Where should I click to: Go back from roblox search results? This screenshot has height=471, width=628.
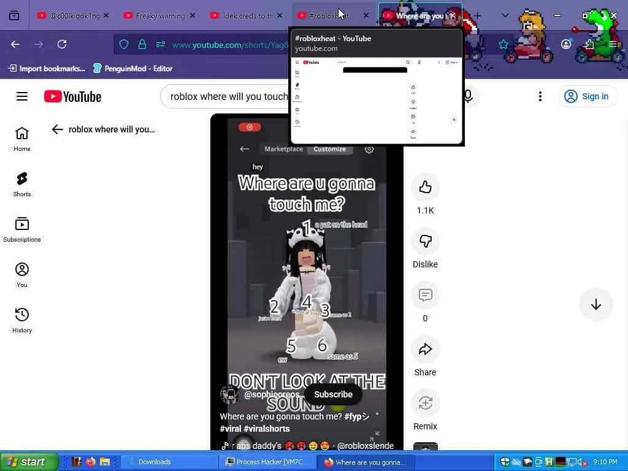tap(58, 129)
